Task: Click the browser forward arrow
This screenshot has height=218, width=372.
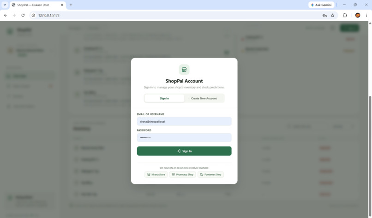Action: (14, 15)
